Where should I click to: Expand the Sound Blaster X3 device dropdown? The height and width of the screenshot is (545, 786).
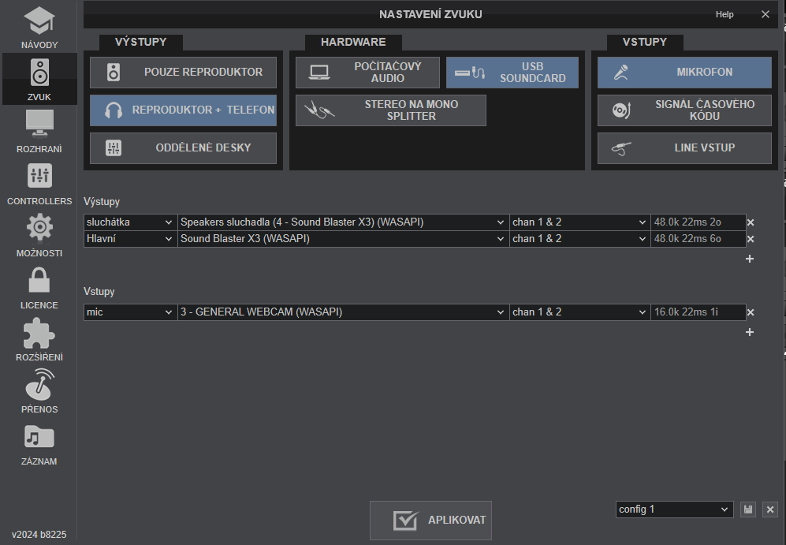pyautogui.click(x=343, y=239)
